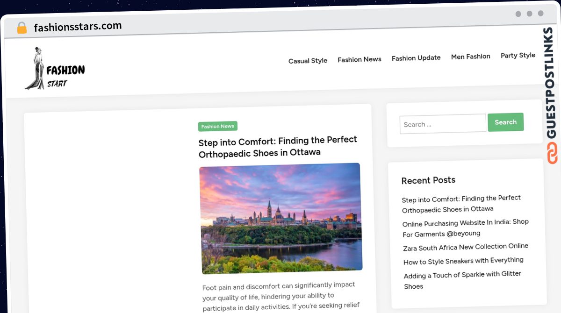Open Zara South Africa New Collection Online post
This screenshot has height=313, width=561.
click(x=466, y=247)
